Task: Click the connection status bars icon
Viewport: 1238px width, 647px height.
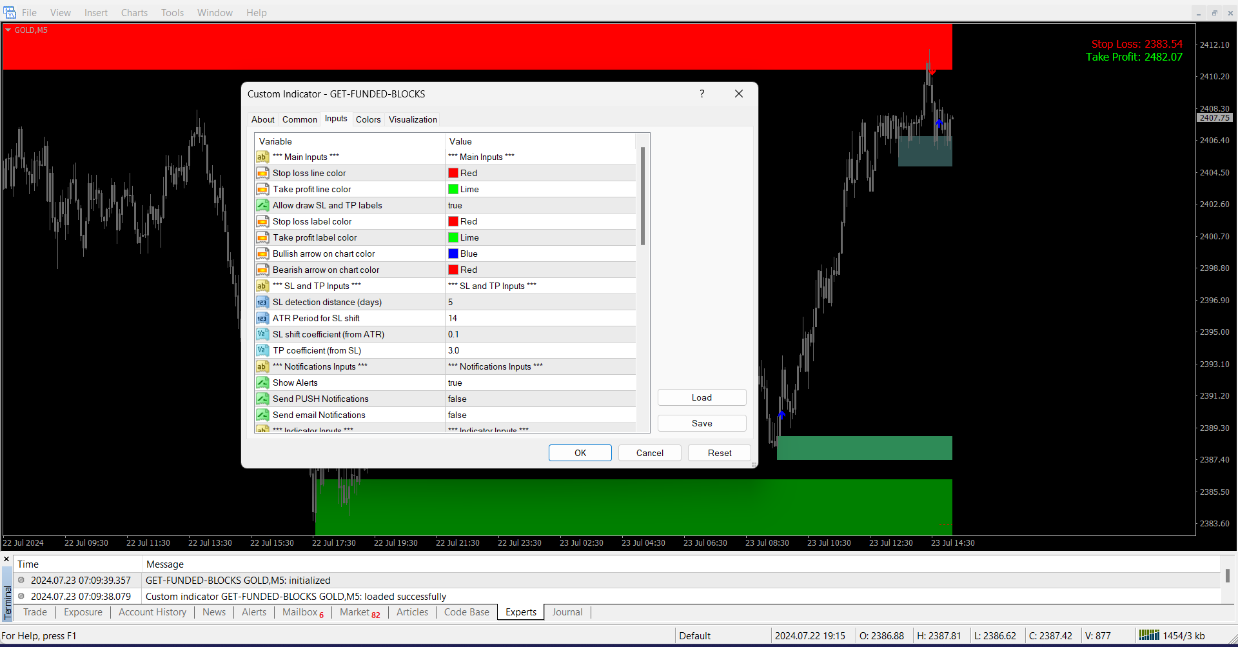Action: pyautogui.click(x=1148, y=635)
